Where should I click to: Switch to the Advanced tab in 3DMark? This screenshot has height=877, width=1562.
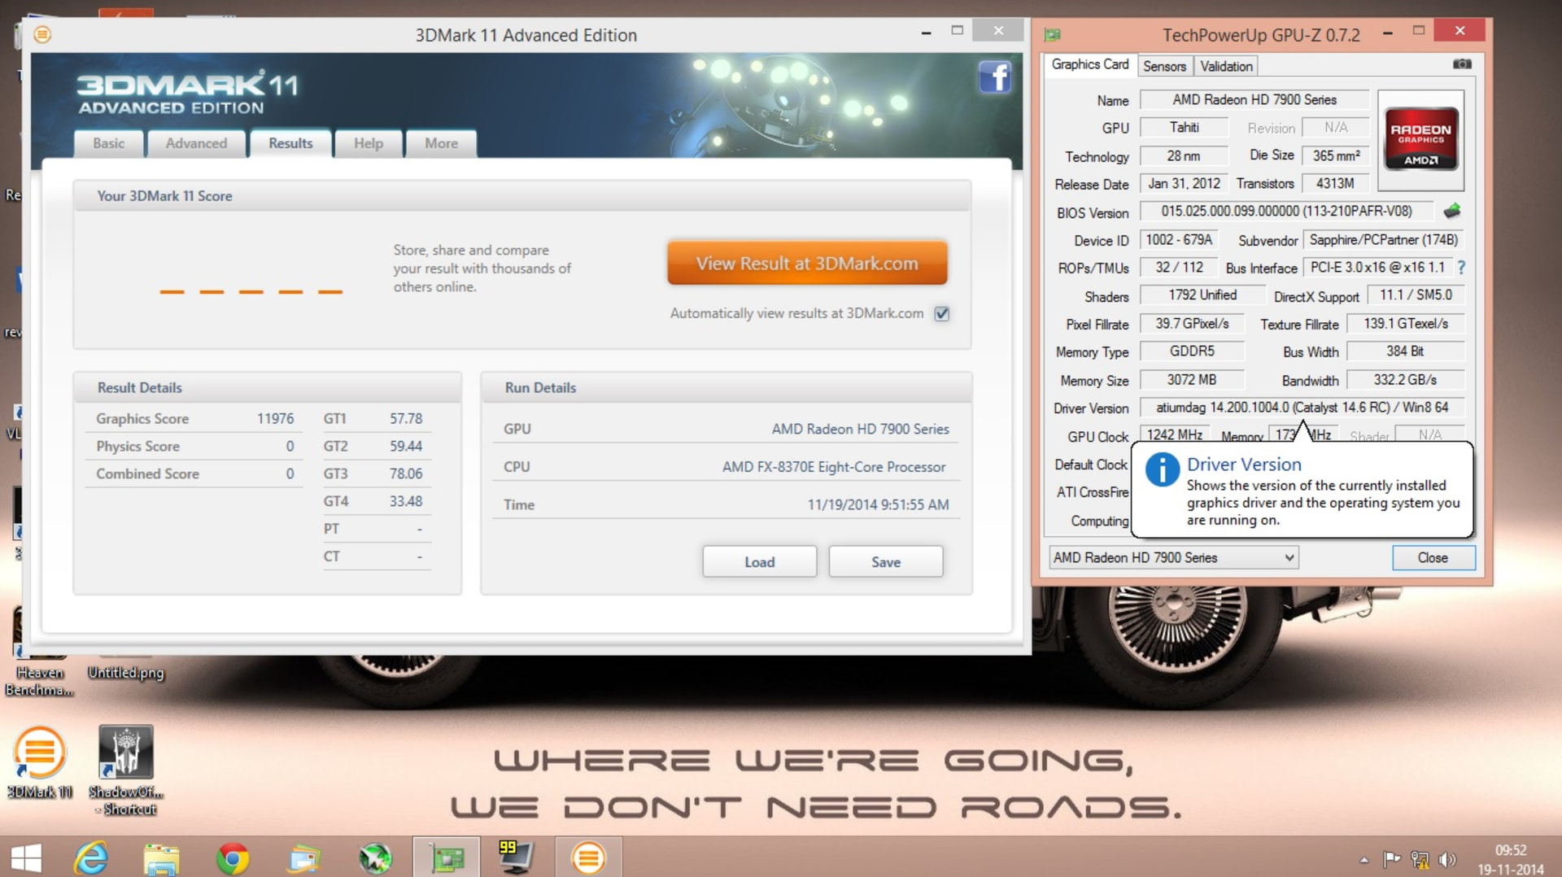(196, 143)
